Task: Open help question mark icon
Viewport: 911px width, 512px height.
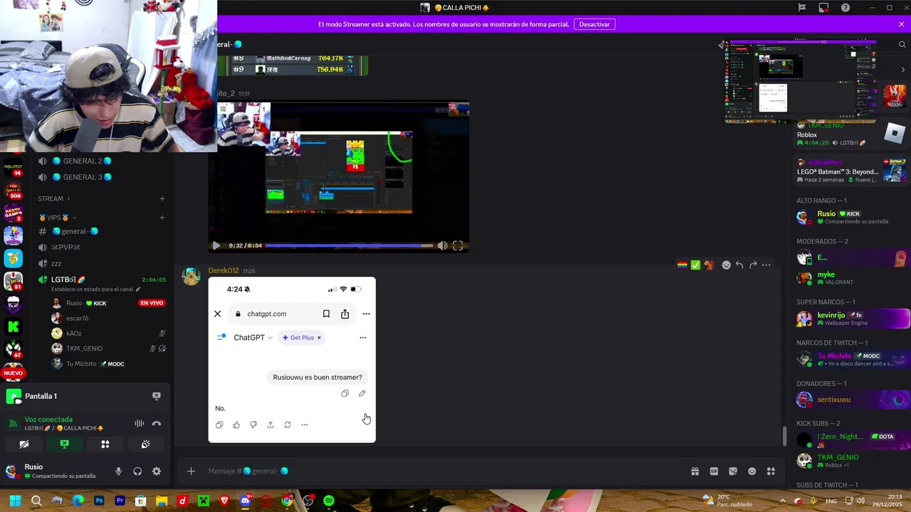Action: [846, 8]
